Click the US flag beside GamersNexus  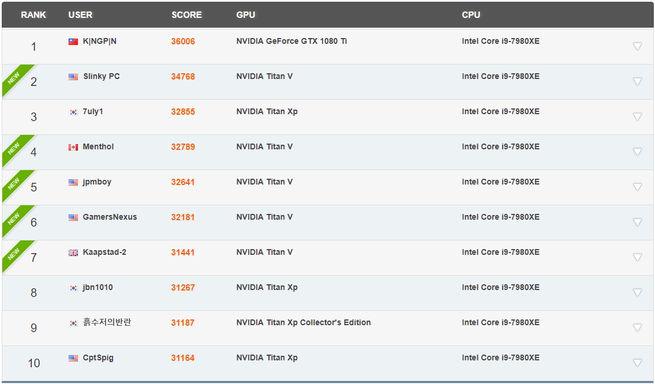coord(73,217)
